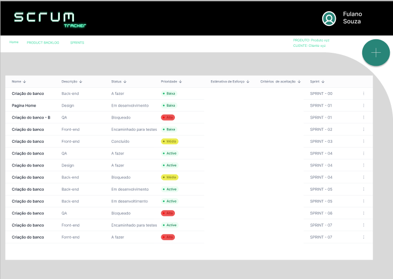Open row menu for Criação do banco - B

tap(363, 117)
